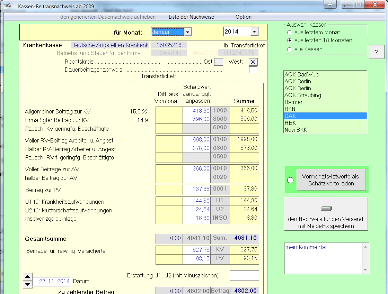Screen dimensions: 388x294
Task: Click the app icon in title bar
Action: [x=7, y=6]
